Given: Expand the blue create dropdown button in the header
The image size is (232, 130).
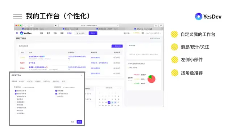Looking at the screenshot, I should coord(93,33).
